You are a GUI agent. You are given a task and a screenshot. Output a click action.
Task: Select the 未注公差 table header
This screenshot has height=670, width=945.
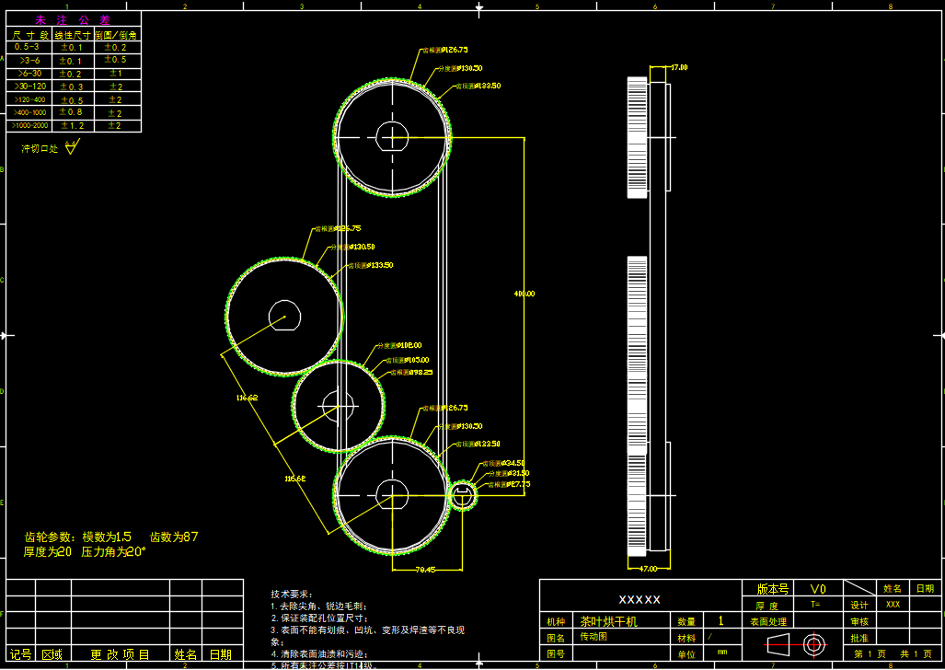(x=74, y=19)
